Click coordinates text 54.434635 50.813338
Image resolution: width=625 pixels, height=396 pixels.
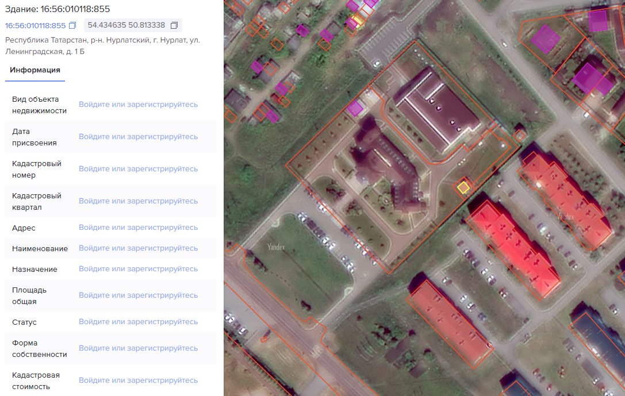(x=126, y=25)
